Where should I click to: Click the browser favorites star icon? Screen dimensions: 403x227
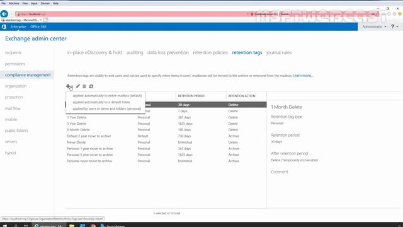click(389, 14)
